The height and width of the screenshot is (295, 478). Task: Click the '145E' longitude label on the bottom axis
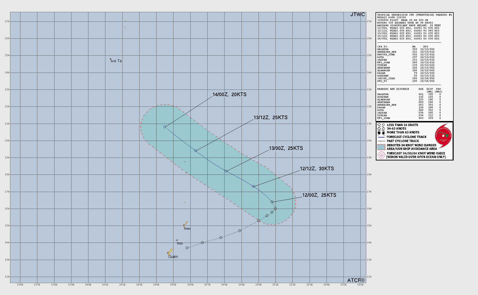(x=173, y=285)
